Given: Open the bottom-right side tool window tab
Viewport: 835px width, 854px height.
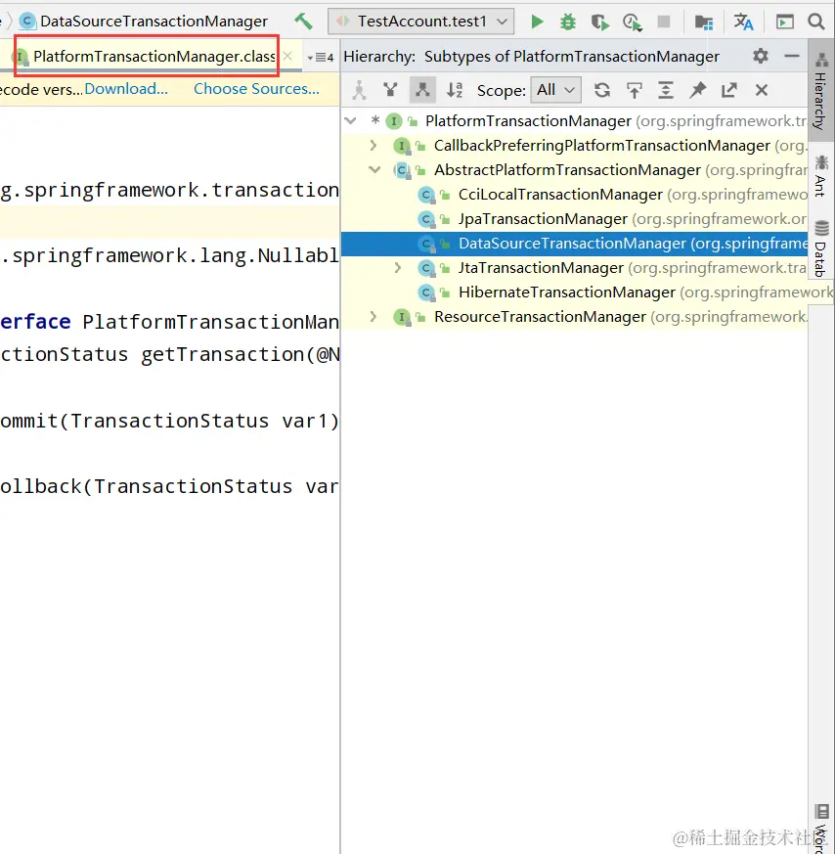Looking at the screenshot, I should click(x=821, y=828).
